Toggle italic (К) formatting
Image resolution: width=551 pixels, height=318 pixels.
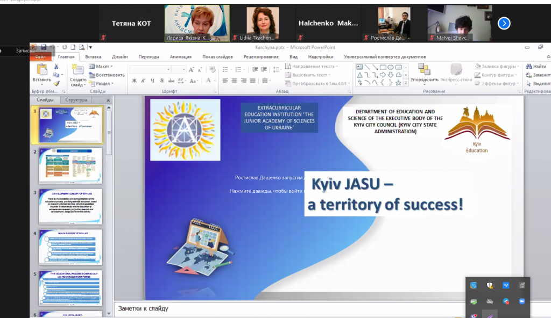(x=143, y=81)
